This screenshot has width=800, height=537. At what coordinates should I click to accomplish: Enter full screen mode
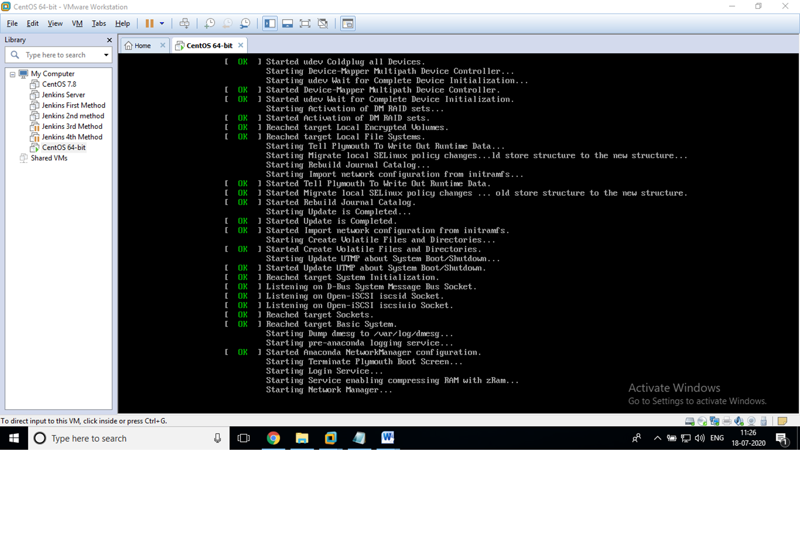306,23
